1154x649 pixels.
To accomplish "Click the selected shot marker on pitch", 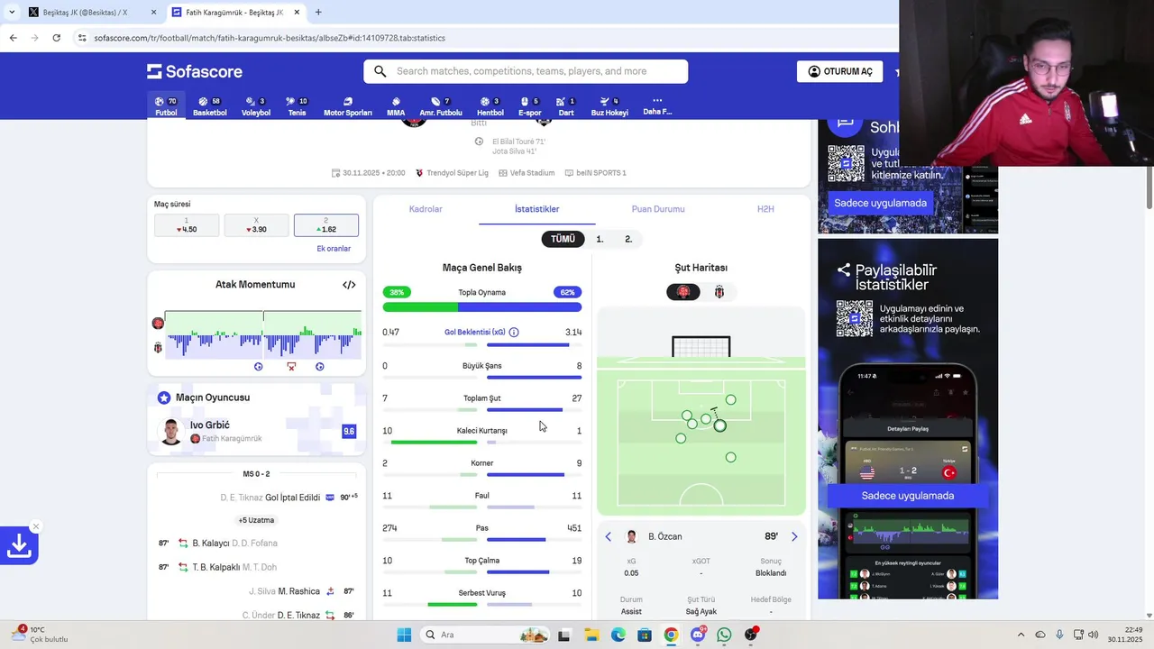I will (719, 425).
